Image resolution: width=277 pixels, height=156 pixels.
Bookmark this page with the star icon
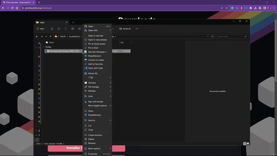tap(226, 8)
